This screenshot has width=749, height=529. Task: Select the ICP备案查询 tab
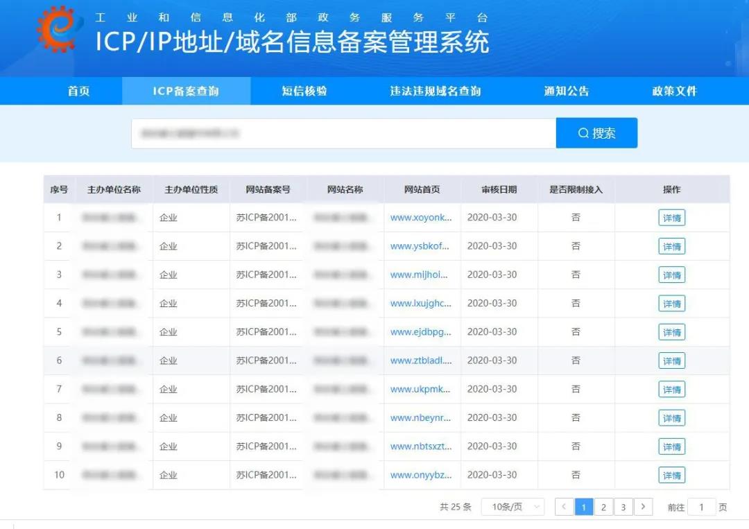click(186, 91)
